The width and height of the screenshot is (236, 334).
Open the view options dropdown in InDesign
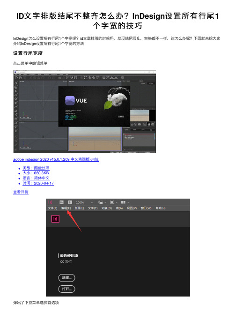pyautogui.click(x=102, y=202)
